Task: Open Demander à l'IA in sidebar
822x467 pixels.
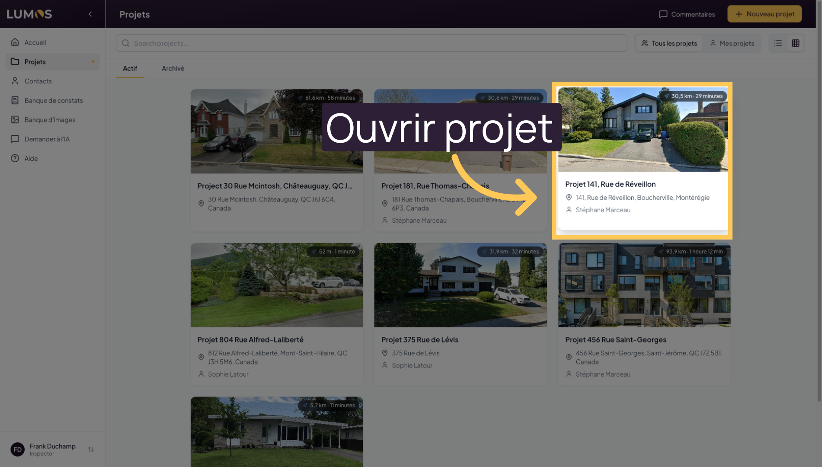Action: click(52, 139)
